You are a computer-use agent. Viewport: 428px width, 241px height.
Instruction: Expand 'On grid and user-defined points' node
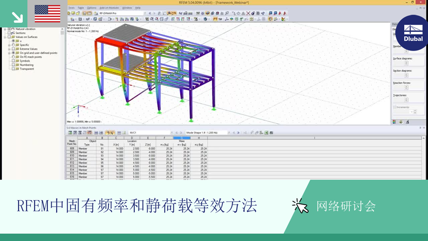9,53
